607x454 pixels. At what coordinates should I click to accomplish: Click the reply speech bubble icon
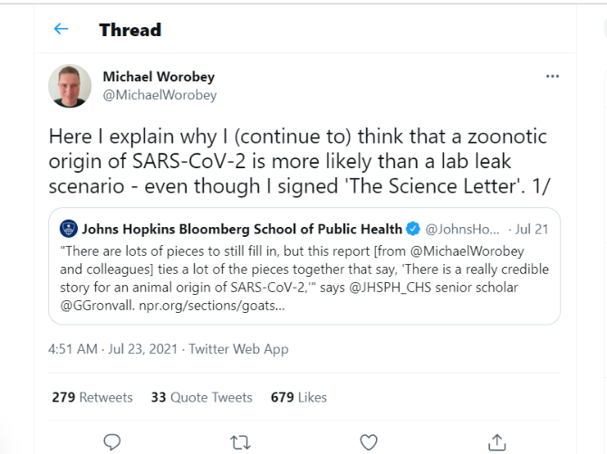(112, 441)
